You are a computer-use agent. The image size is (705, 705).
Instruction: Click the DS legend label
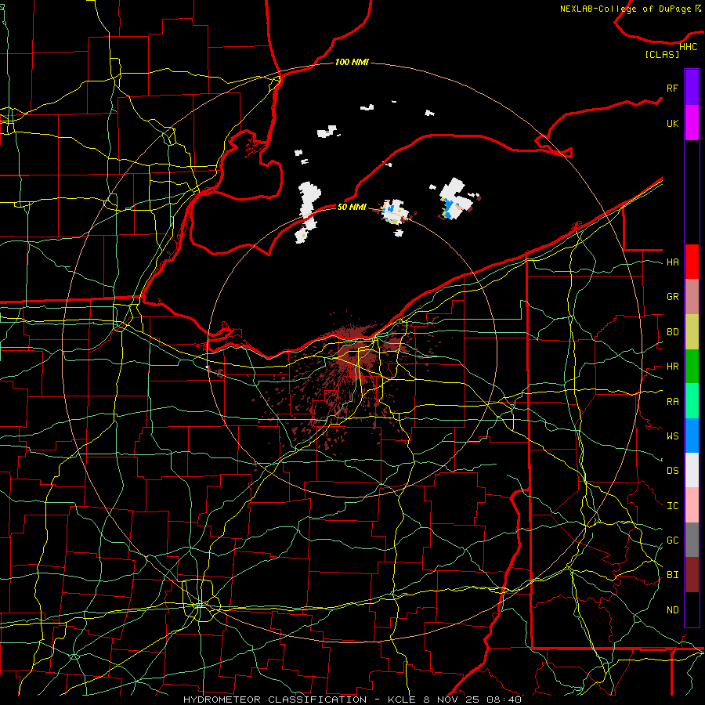click(672, 470)
